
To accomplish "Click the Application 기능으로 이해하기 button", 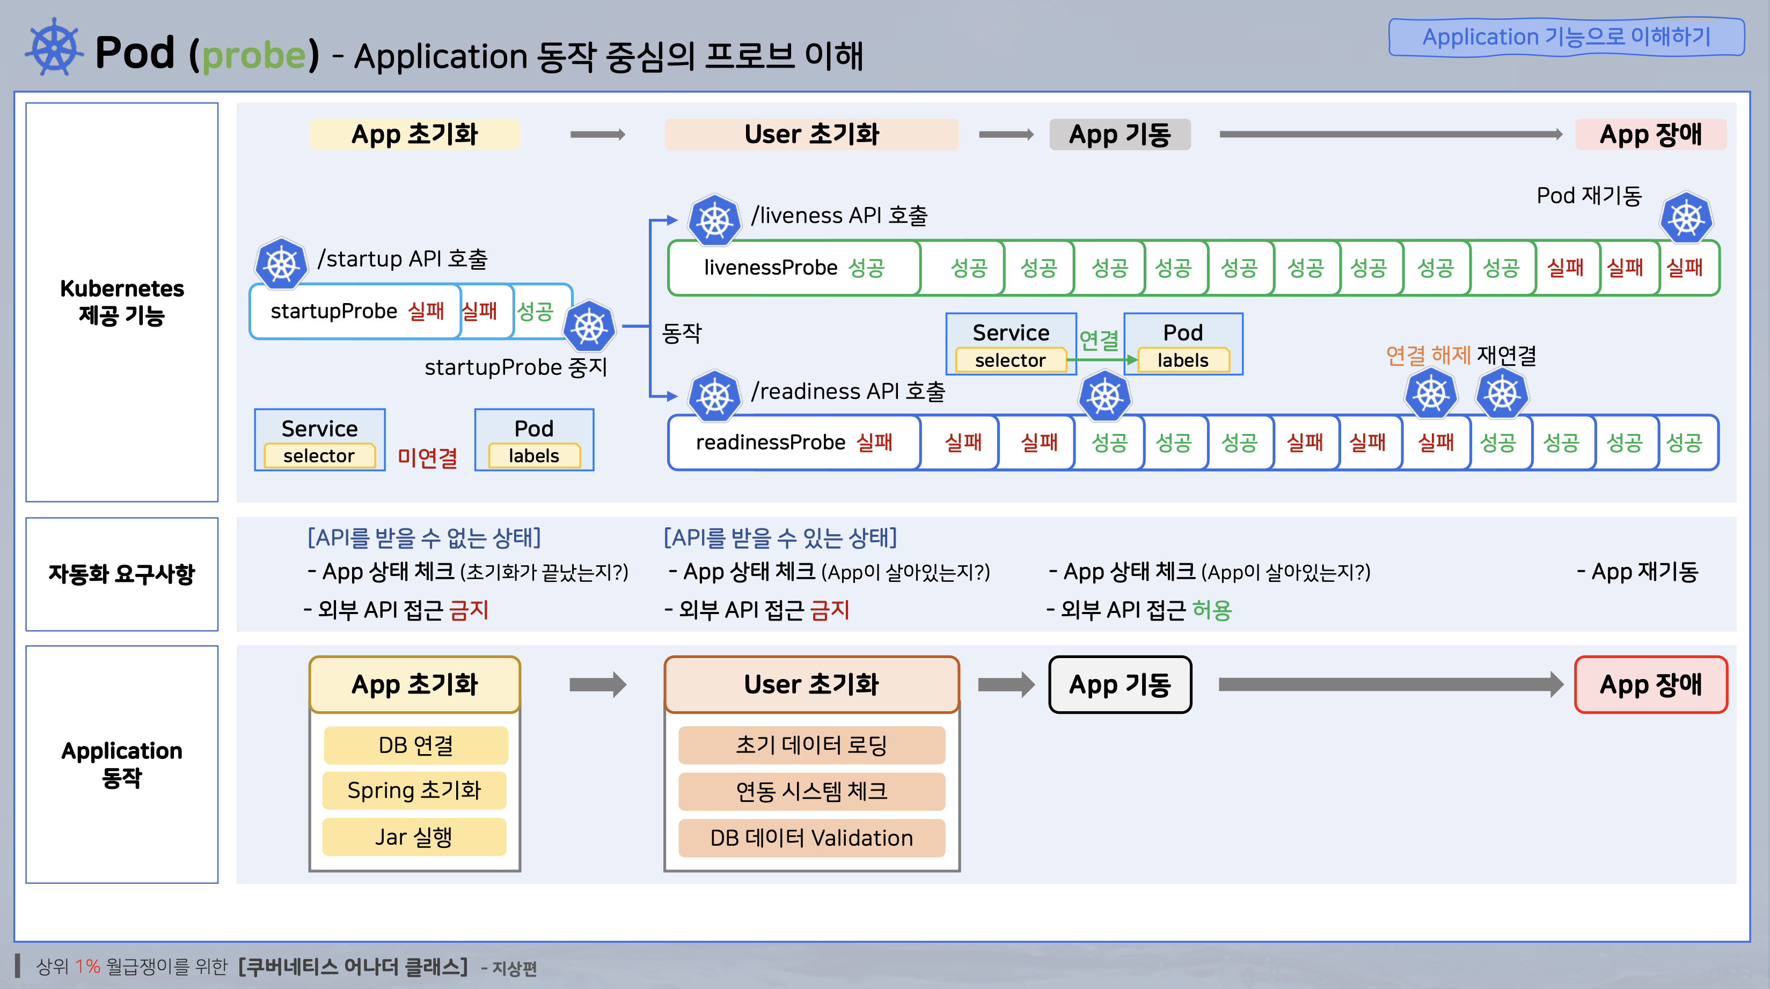I will pyautogui.click(x=1566, y=36).
